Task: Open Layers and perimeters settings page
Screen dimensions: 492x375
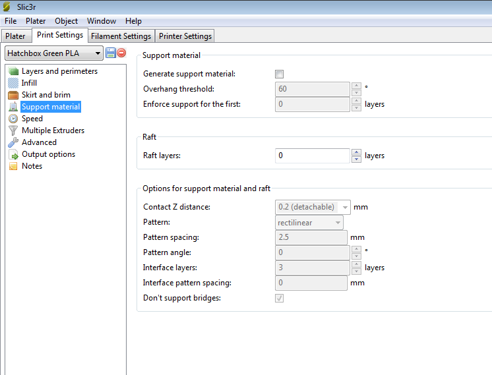Action: coord(59,71)
